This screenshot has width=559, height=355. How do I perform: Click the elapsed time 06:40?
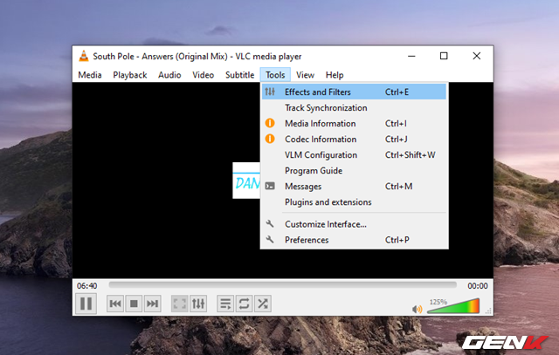tap(87, 285)
